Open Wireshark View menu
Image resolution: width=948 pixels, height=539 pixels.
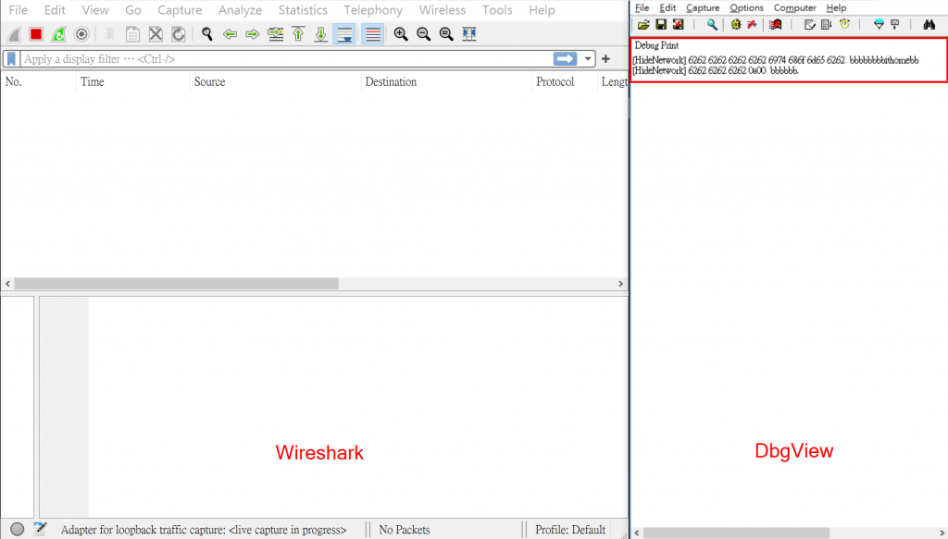[95, 10]
